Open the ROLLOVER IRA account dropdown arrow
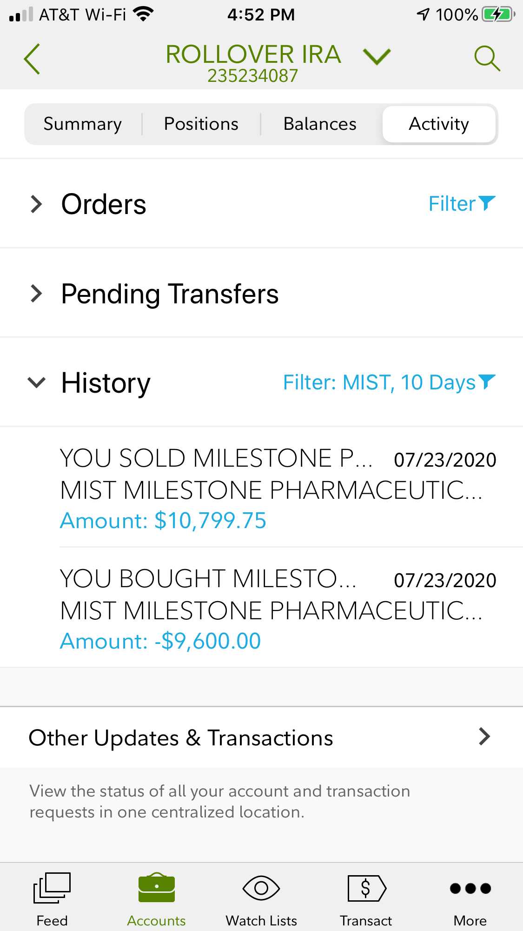523x931 pixels. click(377, 57)
